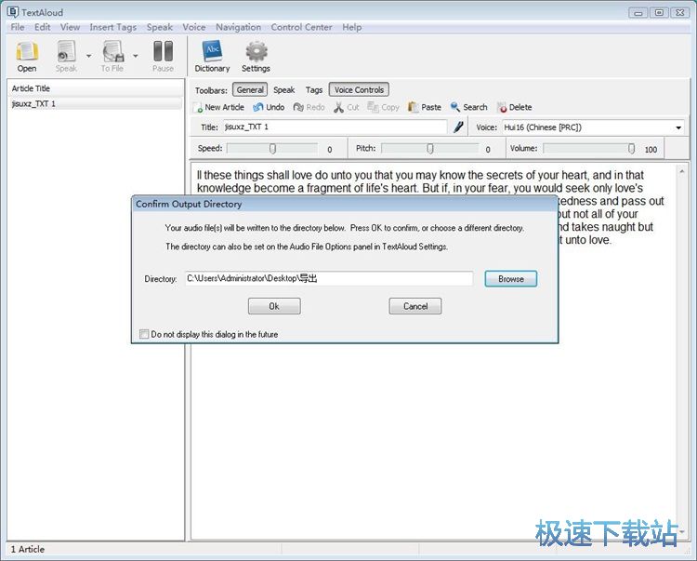Viewport: 697px width, 561px height.
Task: Click the Pause toolbar icon
Action: (164, 56)
